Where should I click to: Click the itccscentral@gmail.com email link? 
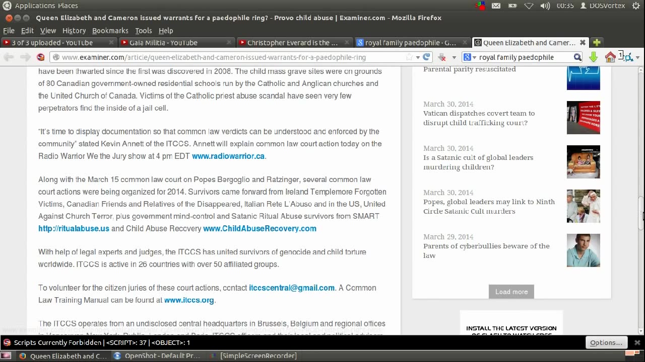coord(291,288)
